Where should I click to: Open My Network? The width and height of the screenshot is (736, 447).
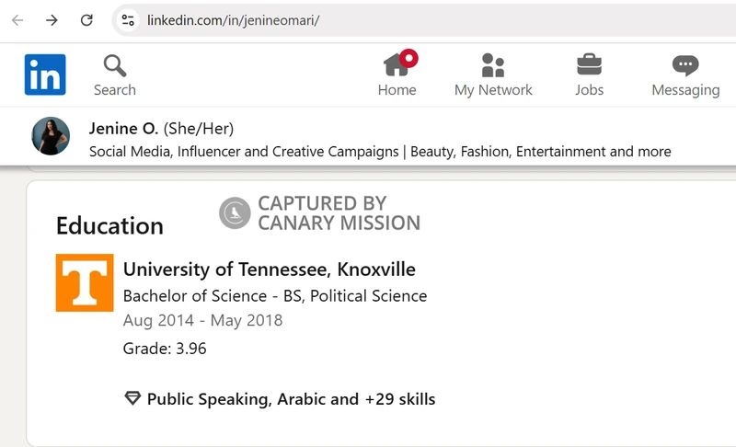[493, 75]
